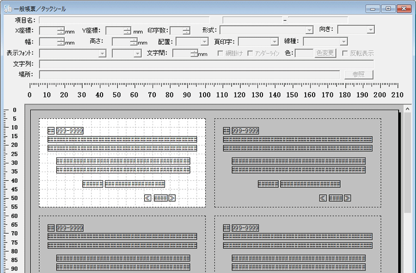416x273 pixels.
Task: Click the 幅 value field
Action: coord(48,42)
